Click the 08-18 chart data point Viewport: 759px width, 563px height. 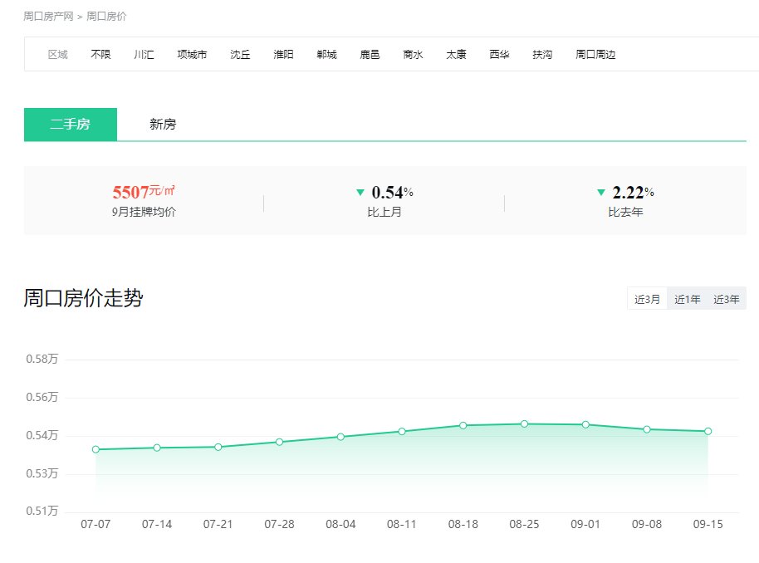(x=463, y=425)
